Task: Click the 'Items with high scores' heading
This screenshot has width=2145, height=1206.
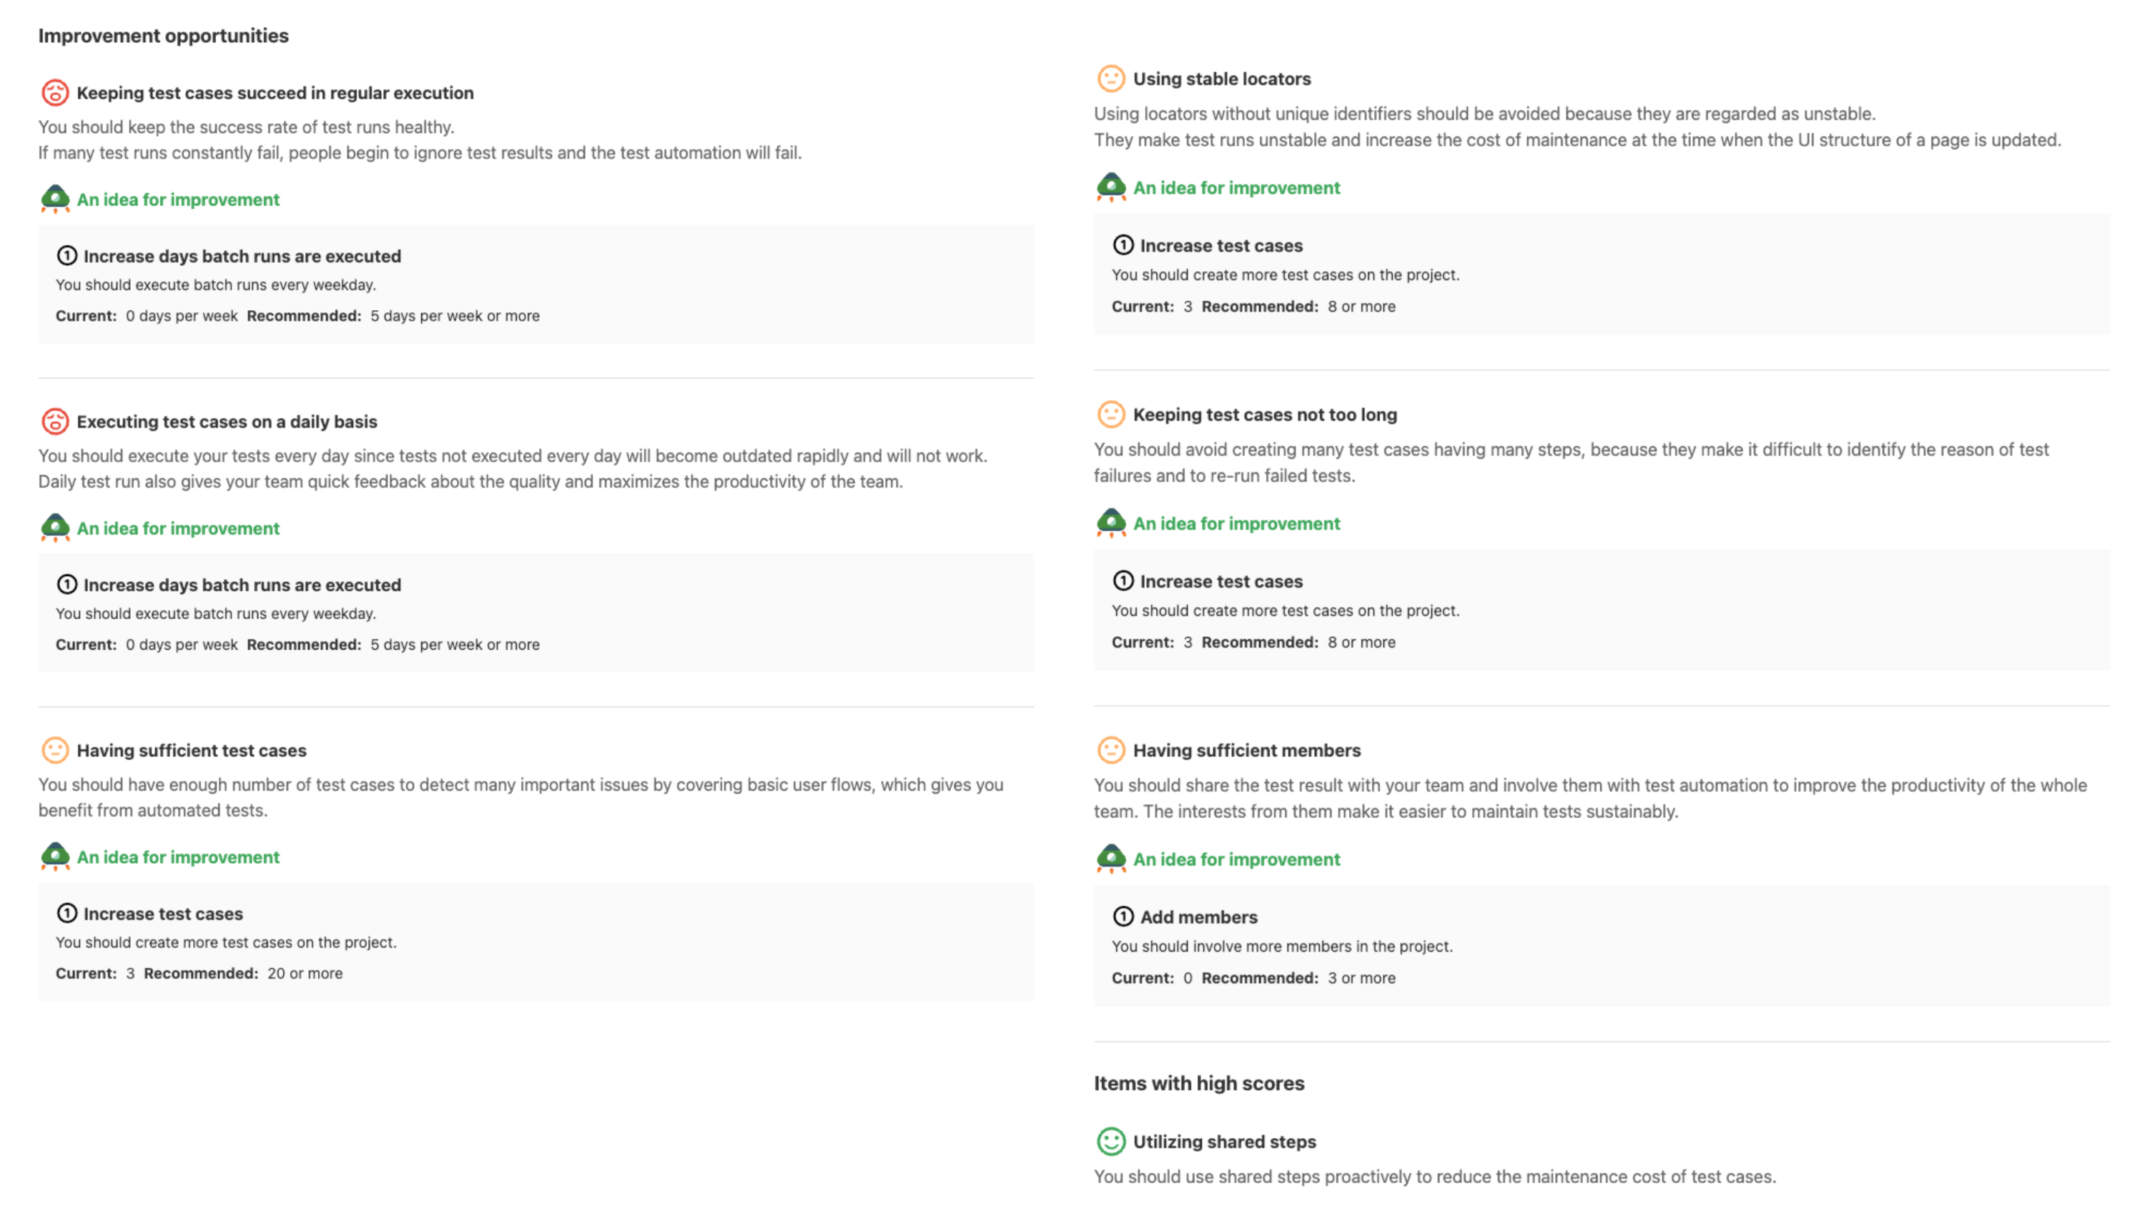Action: coord(1198,1083)
